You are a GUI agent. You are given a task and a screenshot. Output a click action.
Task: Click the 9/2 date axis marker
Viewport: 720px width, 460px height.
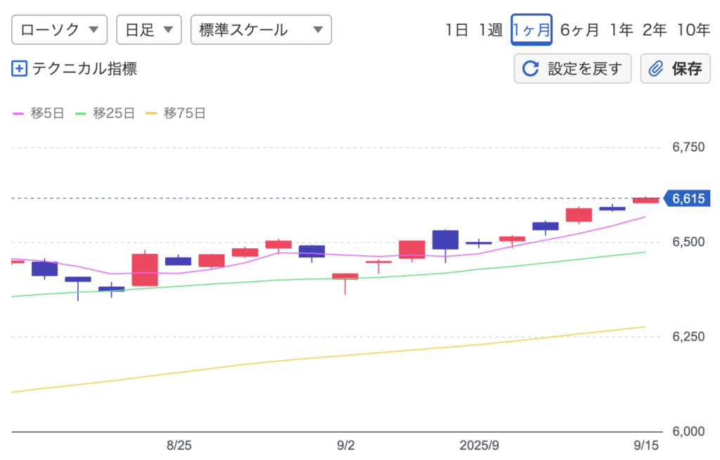tap(346, 445)
